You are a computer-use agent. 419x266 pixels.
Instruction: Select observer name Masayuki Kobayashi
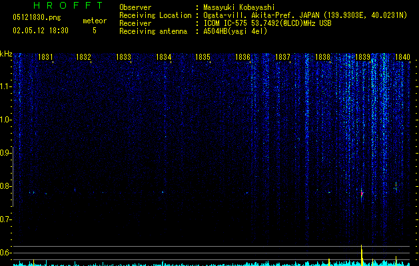coord(239,7)
